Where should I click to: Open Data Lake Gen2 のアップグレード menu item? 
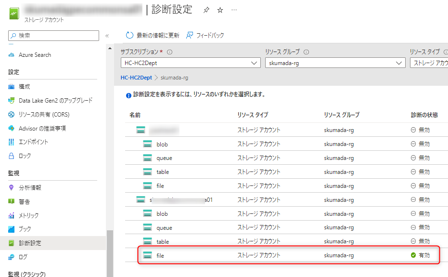[56, 100]
